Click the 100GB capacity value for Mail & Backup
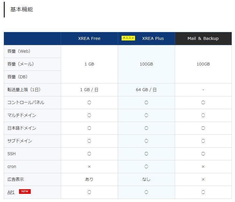 pyautogui.click(x=203, y=64)
